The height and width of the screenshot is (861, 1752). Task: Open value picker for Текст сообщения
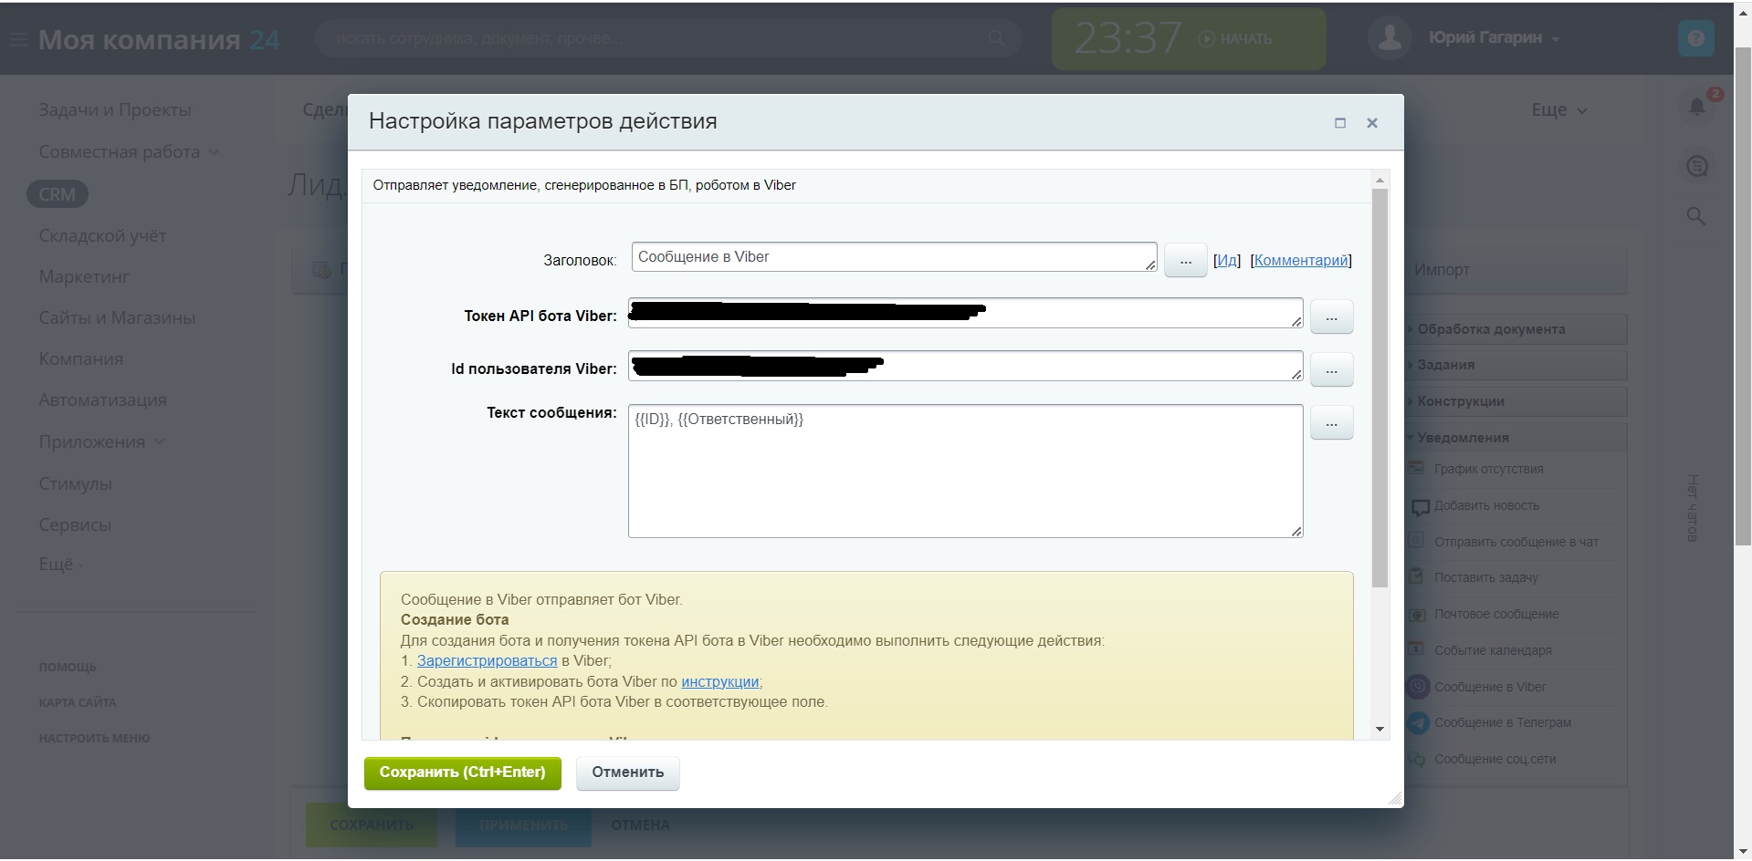1331,423
